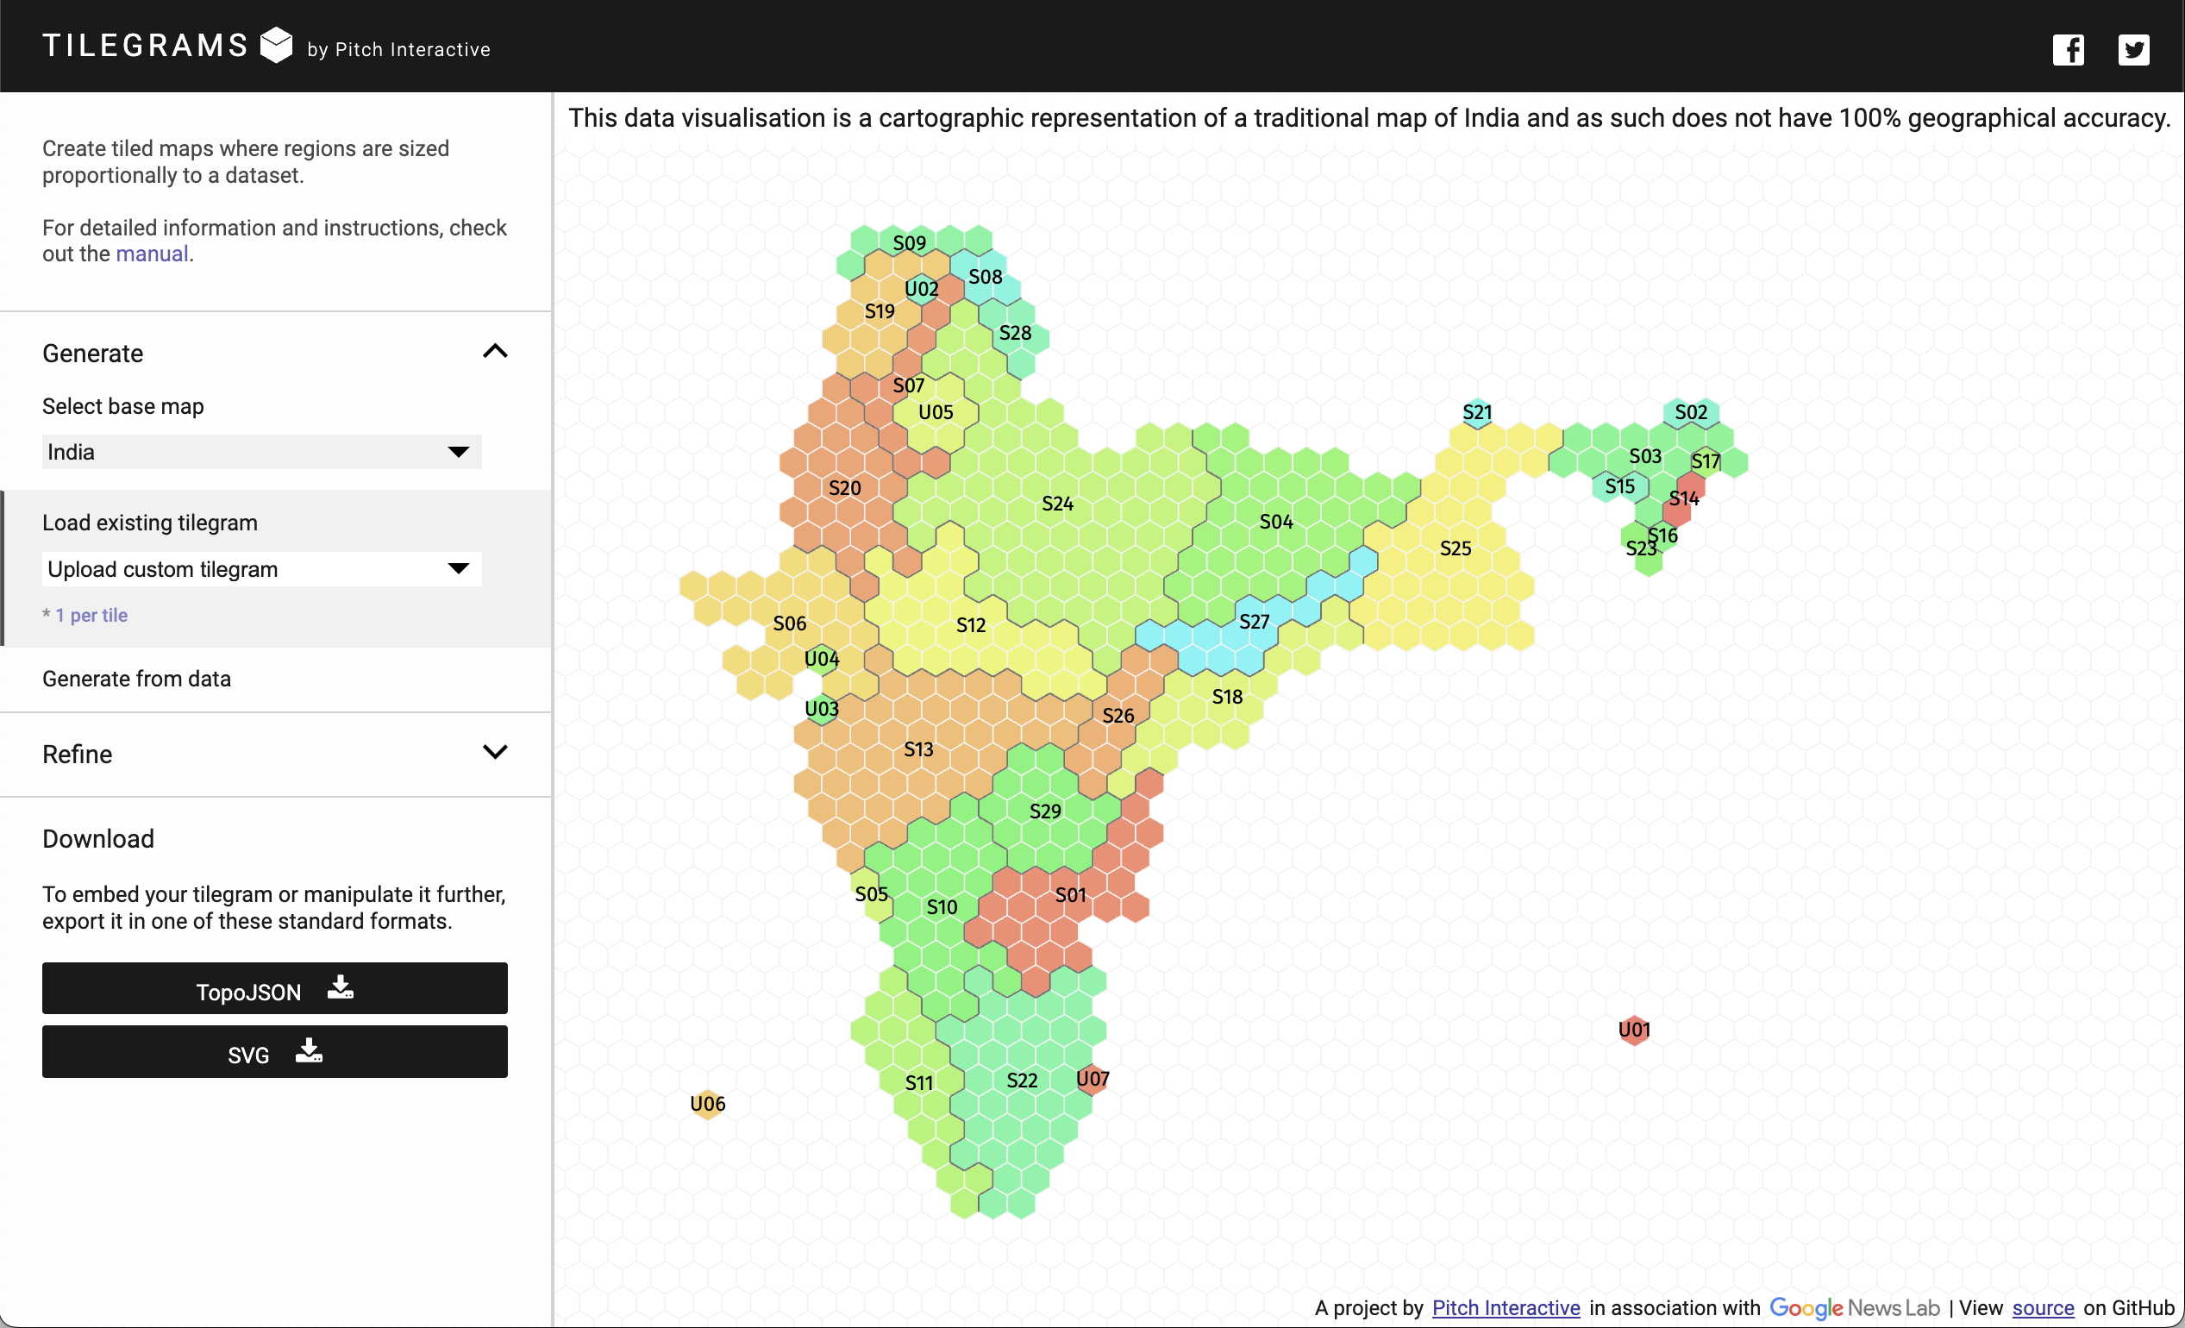
Task: Open the manual link
Action: pyautogui.click(x=152, y=254)
